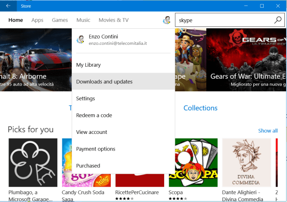287x202 pixels.
Task: Select View account
Action: (123, 132)
